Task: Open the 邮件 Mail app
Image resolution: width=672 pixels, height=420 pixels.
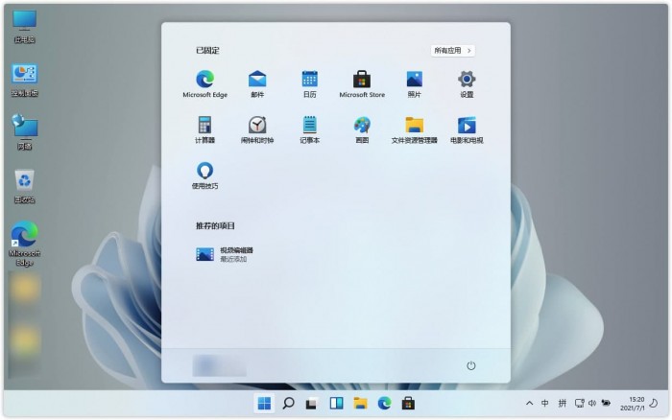Action: [x=257, y=84]
